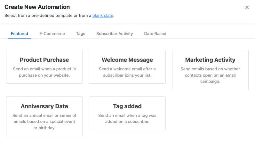Choose the Product Purchase template card
Screen dimensions: 255x149
click(x=44, y=67)
